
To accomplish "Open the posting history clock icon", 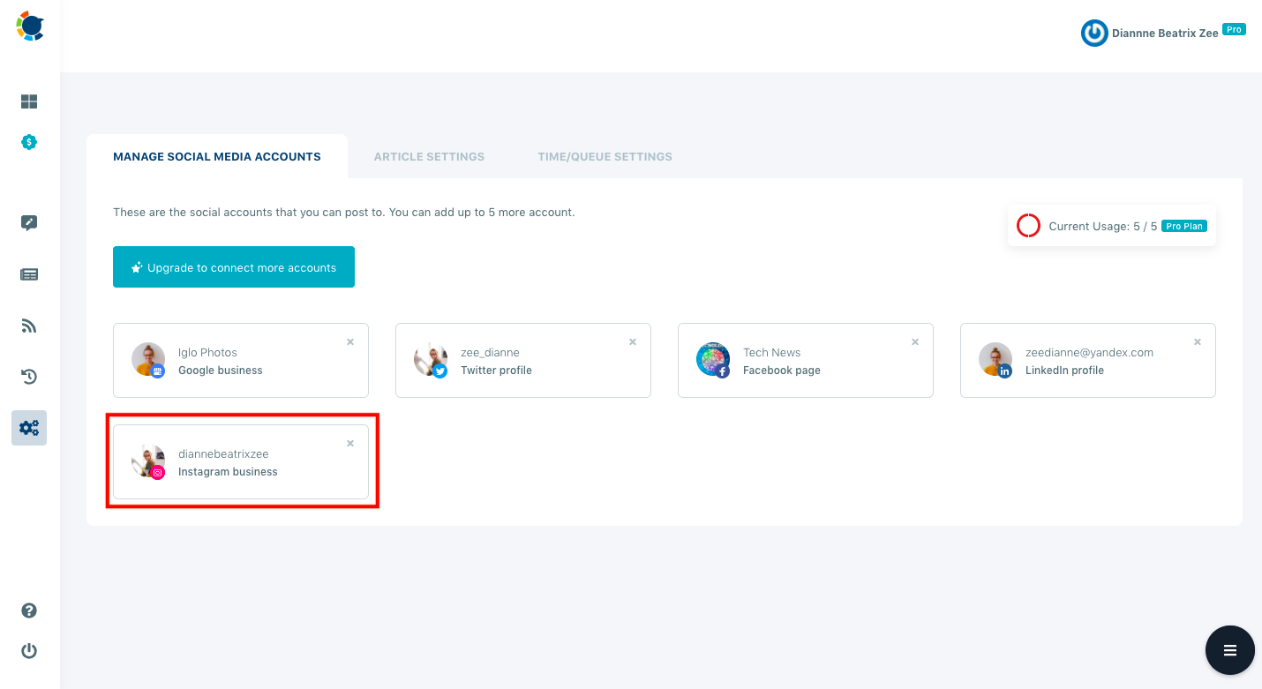I will click(x=29, y=376).
